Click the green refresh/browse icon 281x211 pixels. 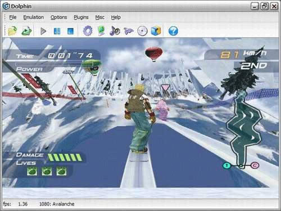tap(26, 31)
